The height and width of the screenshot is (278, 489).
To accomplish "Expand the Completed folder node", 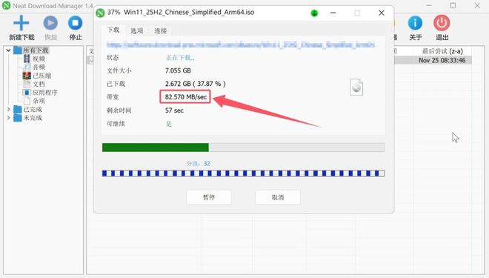I will click(x=8, y=109).
